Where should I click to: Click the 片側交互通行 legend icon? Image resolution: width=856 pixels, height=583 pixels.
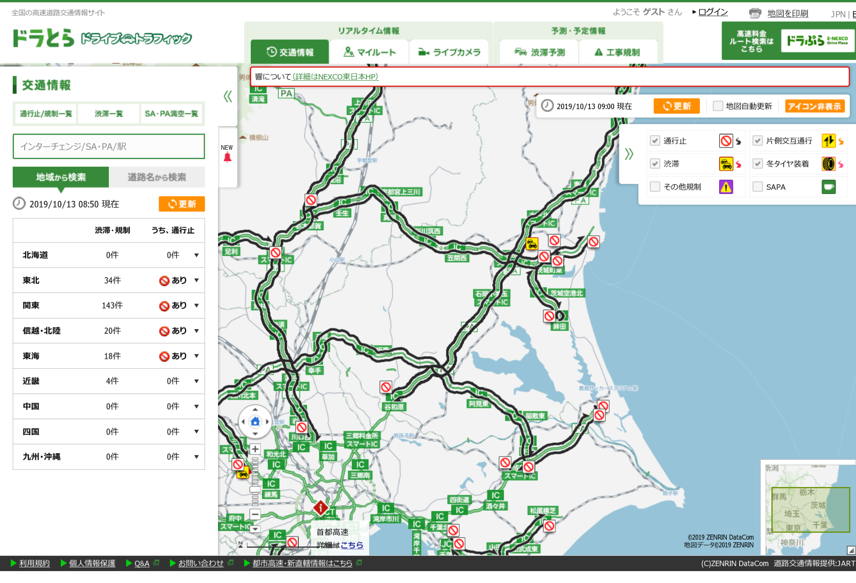coord(828,141)
